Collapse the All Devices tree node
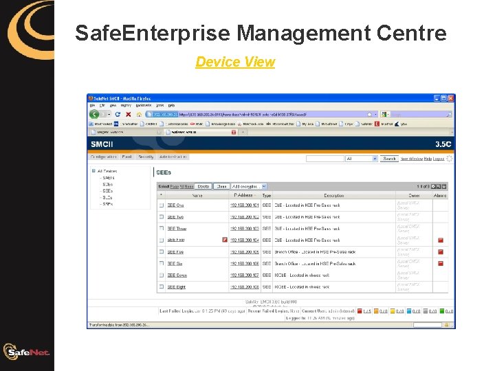495x371 pixels. (x=93, y=170)
